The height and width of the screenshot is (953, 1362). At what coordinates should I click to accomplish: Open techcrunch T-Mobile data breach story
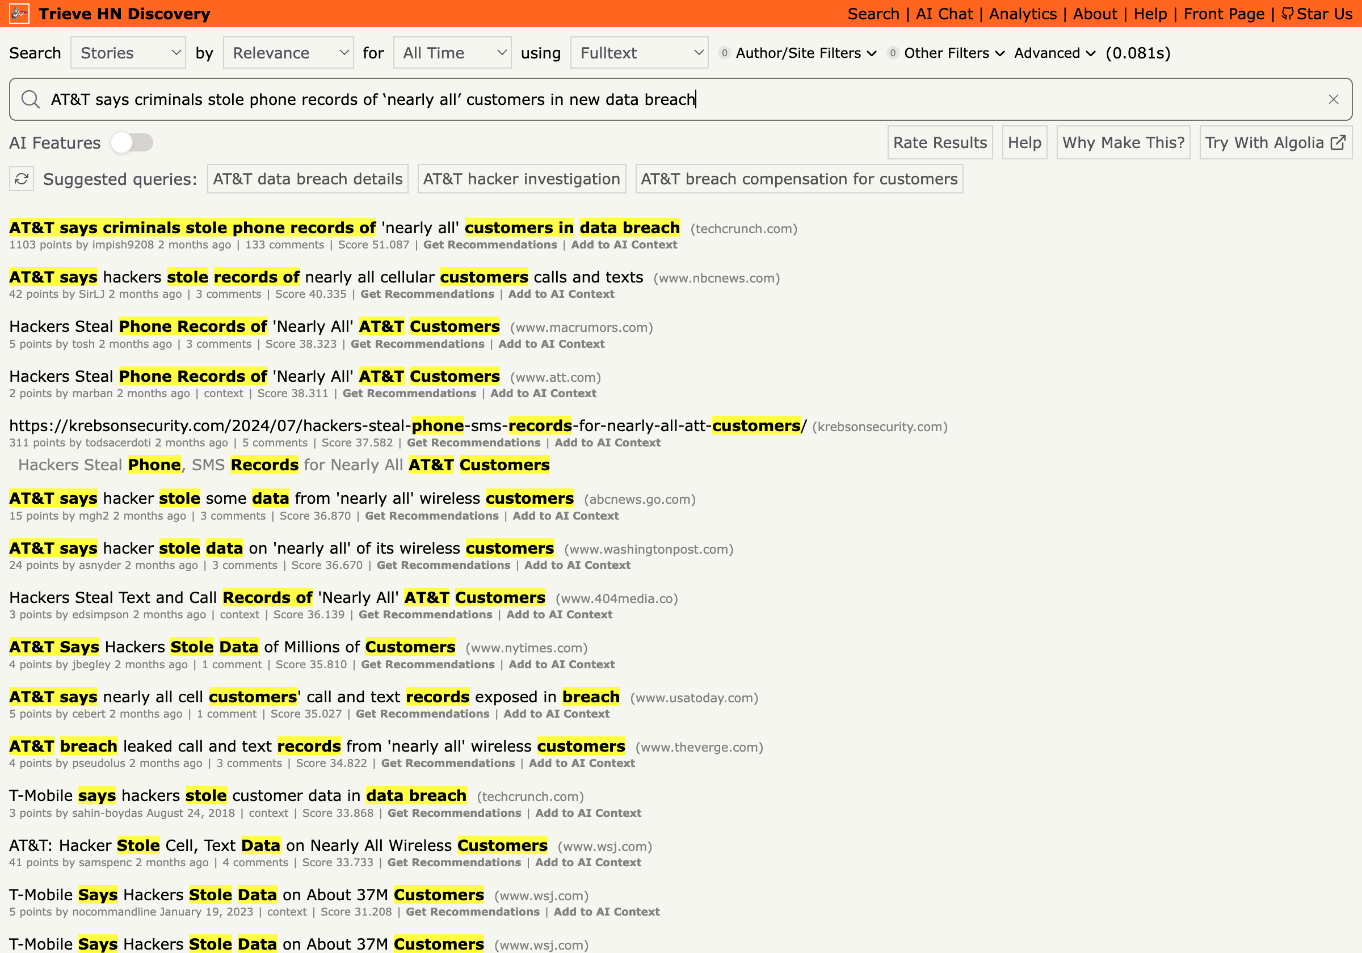pos(237,795)
